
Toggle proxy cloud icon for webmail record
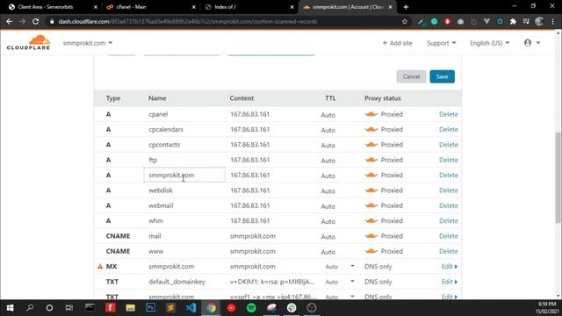coord(371,205)
